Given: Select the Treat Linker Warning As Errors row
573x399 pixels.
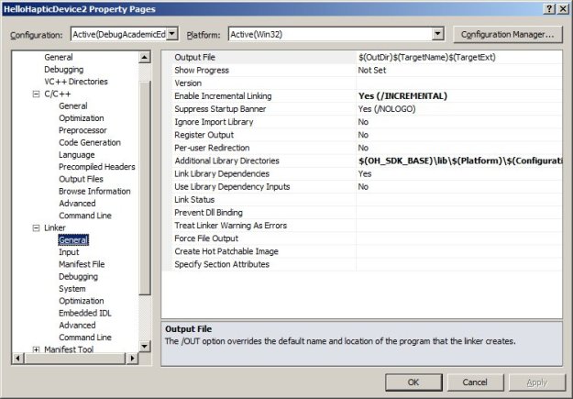Looking at the screenshot, I should point(230,226).
